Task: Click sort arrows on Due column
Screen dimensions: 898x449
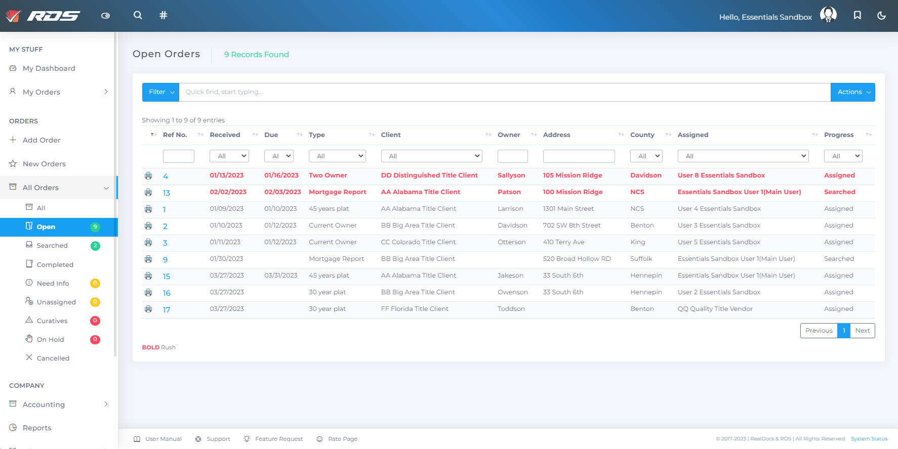Action: (x=300, y=134)
